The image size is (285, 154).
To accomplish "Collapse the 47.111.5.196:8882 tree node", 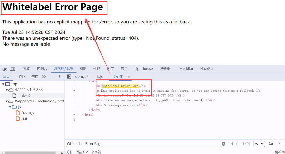I will click(x=7, y=90).
